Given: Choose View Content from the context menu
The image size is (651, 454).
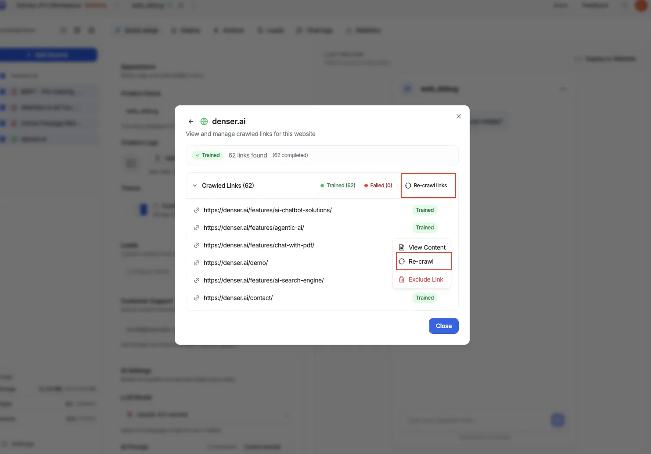Looking at the screenshot, I should point(422,247).
